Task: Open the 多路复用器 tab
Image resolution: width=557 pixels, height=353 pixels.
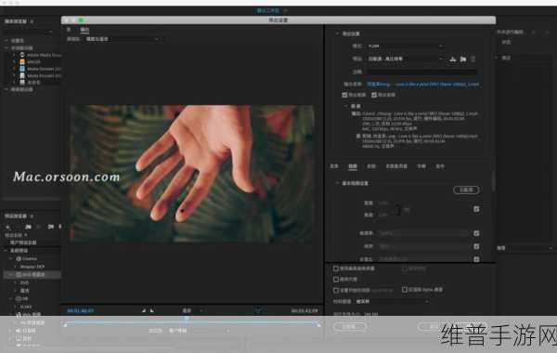Action: point(396,166)
